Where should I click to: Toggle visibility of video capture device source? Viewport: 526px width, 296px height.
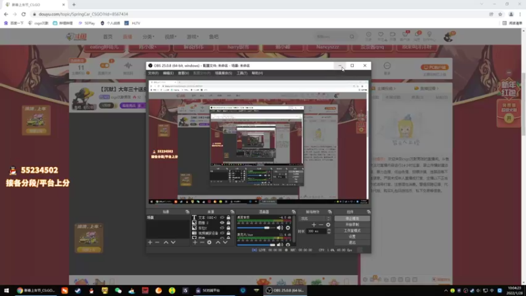pyautogui.click(x=222, y=233)
